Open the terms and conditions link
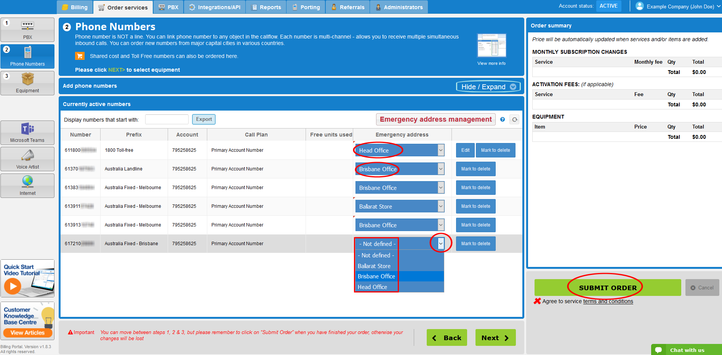Screen dimensions: 722x355 (x=608, y=301)
